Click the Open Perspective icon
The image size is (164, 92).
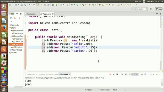[151, 9]
